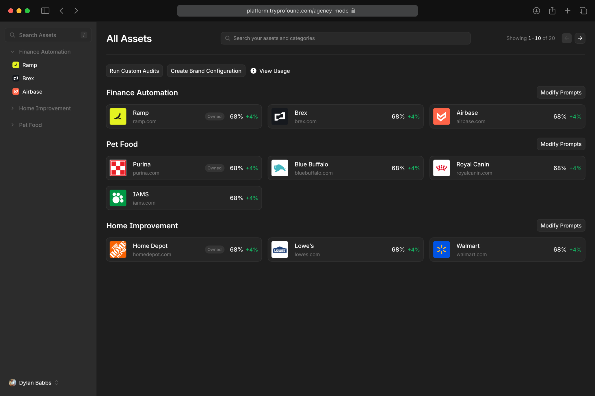Click the browser share icon
595x396 pixels.
pos(552,11)
